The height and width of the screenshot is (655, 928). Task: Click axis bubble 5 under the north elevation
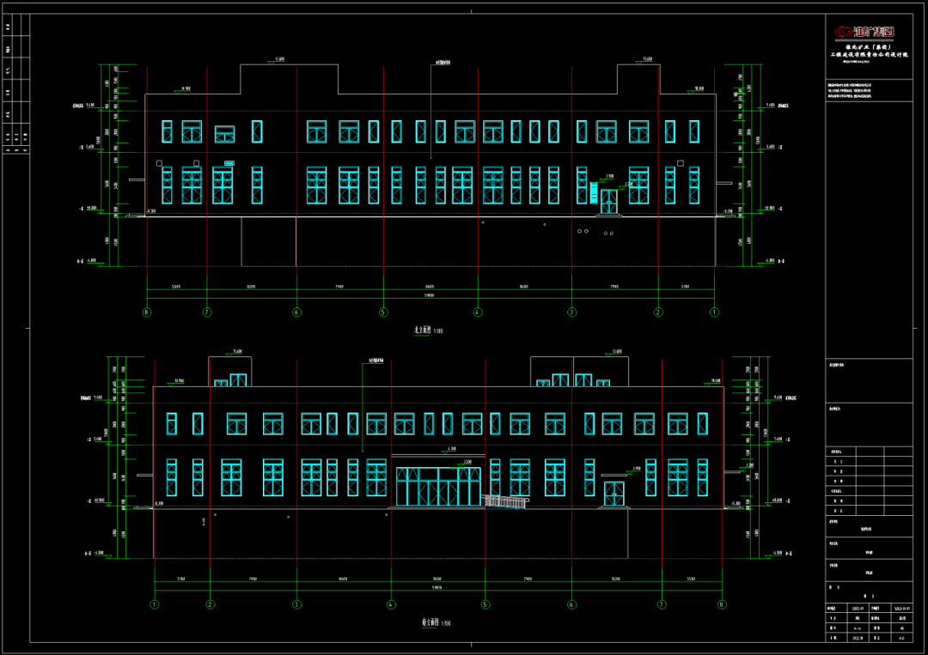383,312
